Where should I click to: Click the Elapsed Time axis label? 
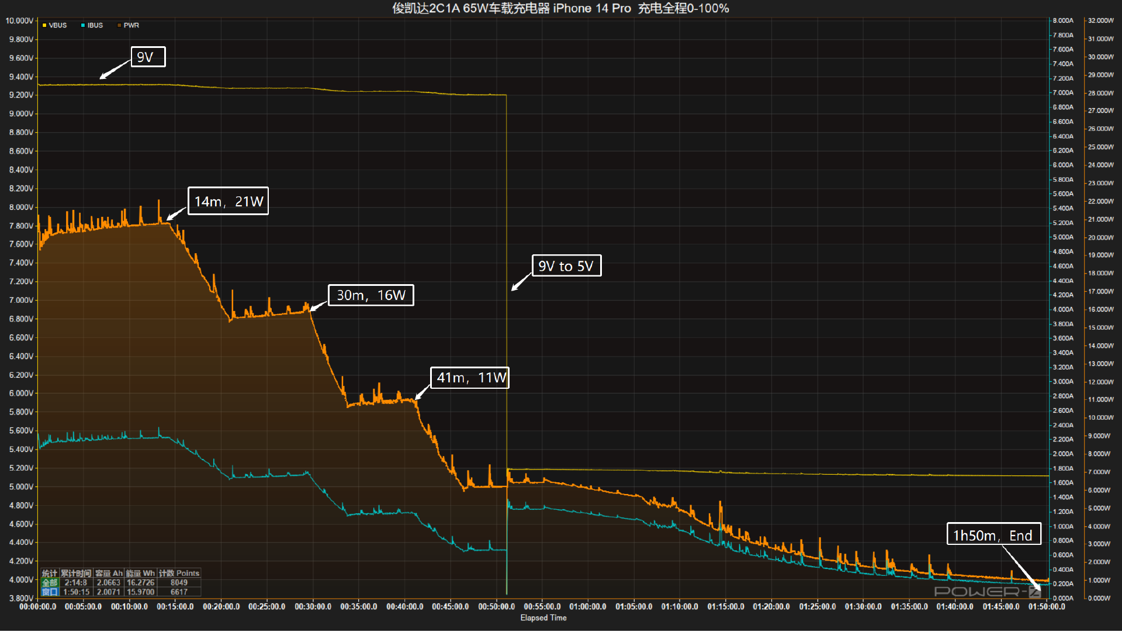(543, 618)
